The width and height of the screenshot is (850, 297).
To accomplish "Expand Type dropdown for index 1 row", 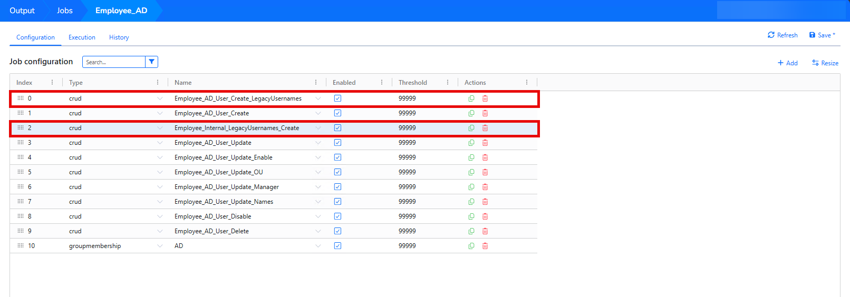I will [x=160, y=113].
